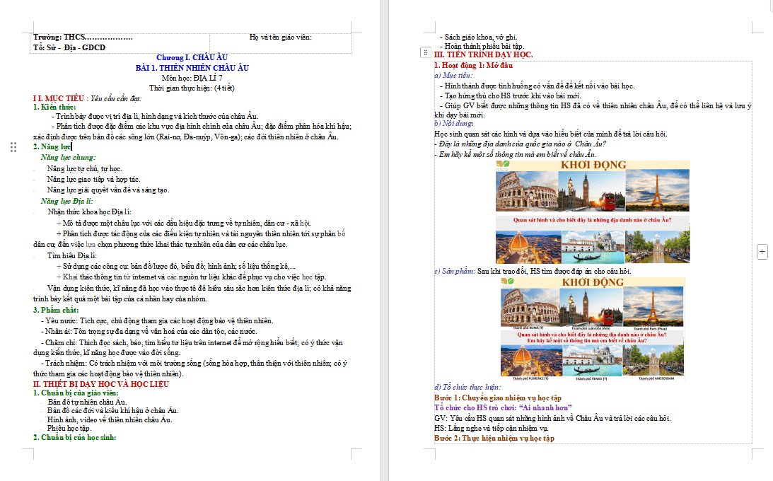
Task: Select the Thành phố AMSTERDAM image
Action: click(653, 362)
